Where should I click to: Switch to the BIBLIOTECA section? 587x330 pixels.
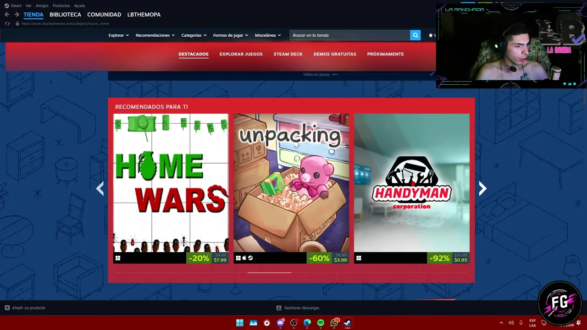pyautogui.click(x=66, y=15)
